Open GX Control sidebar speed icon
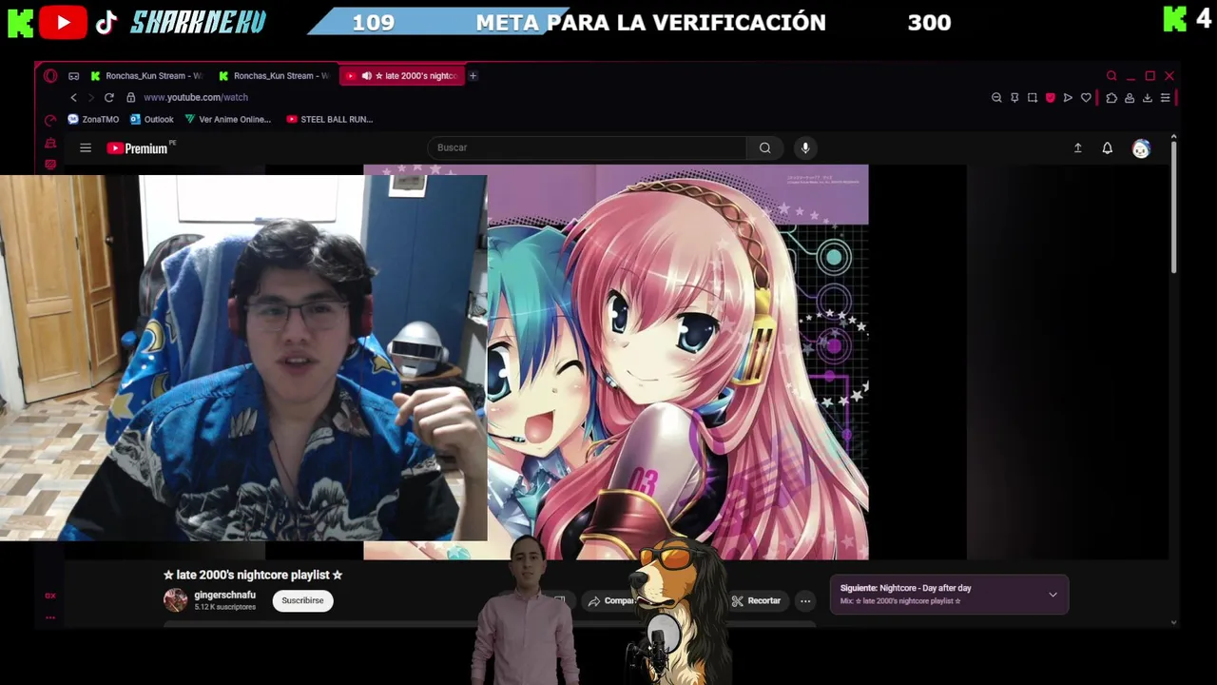 click(x=50, y=120)
